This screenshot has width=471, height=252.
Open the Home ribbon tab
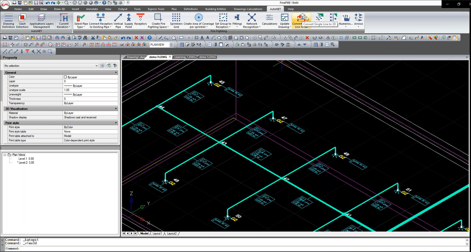[18, 9]
